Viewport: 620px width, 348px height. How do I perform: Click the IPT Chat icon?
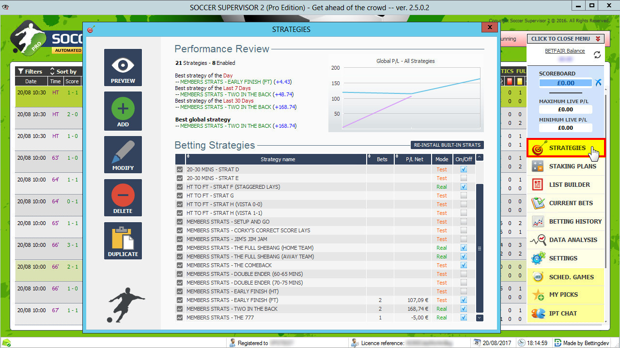(x=538, y=313)
